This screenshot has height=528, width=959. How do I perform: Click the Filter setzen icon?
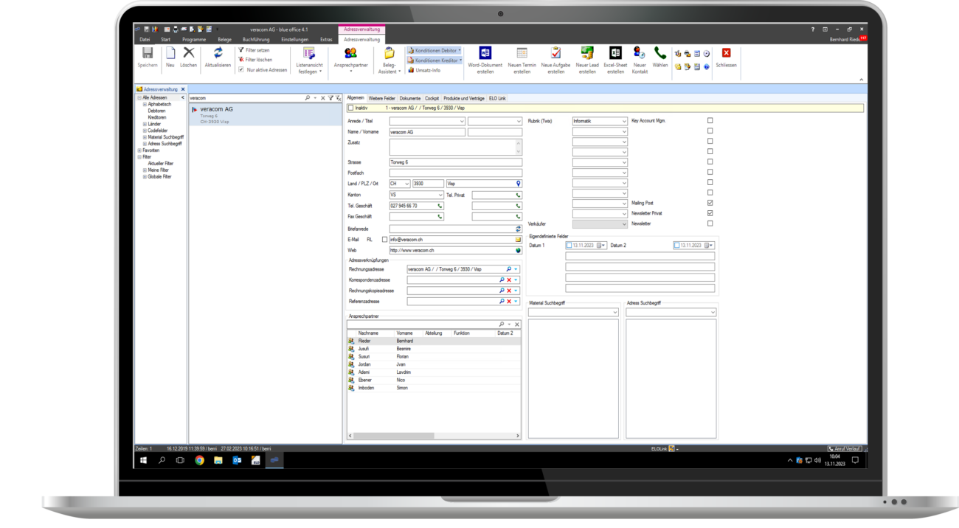pos(241,50)
